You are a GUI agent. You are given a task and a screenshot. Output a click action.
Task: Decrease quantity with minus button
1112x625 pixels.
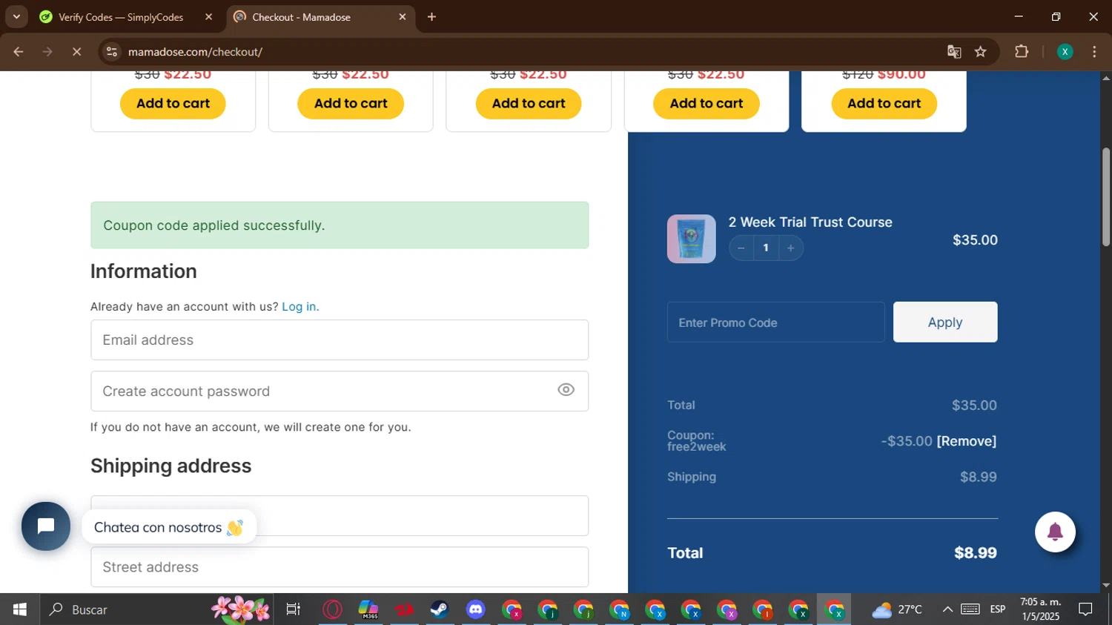741,248
